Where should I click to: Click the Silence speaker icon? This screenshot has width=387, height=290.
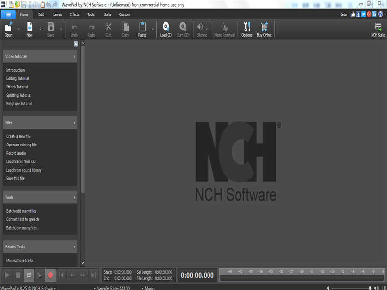click(x=201, y=29)
